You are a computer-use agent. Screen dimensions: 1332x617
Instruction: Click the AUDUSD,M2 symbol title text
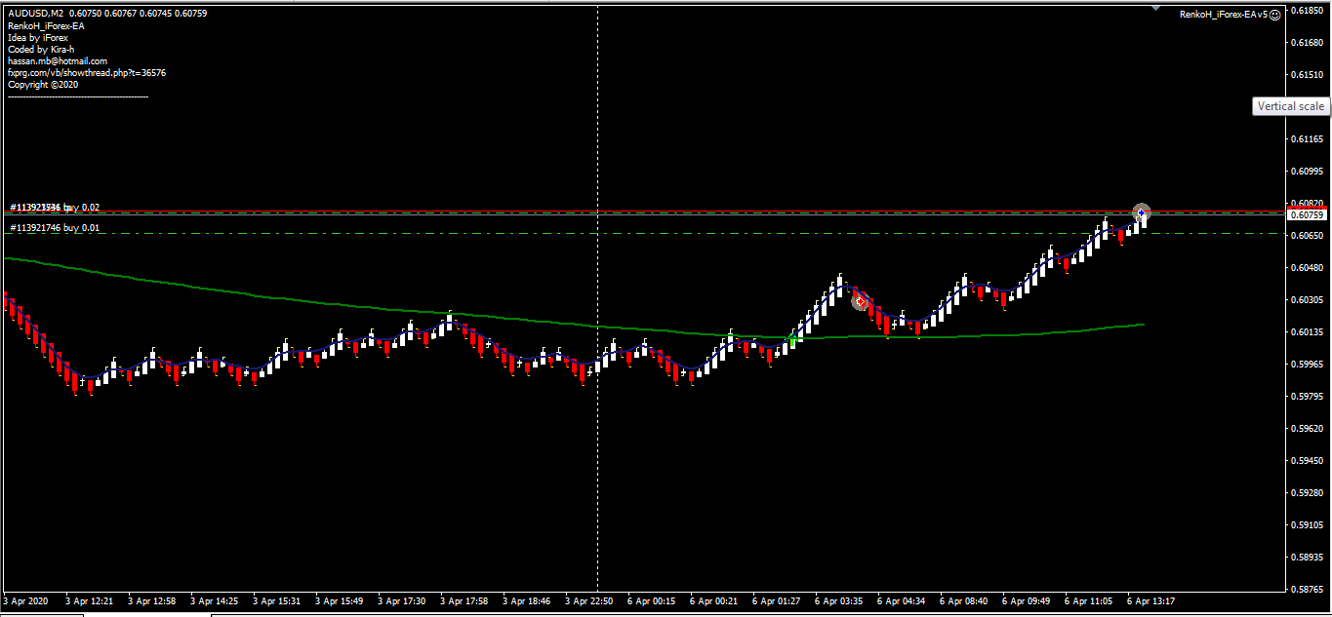[x=35, y=14]
